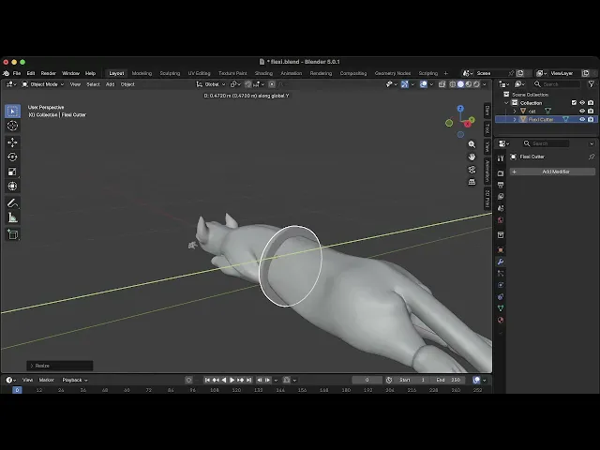Select the Scale tool
600x450 pixels.
(x=12, y=172)
